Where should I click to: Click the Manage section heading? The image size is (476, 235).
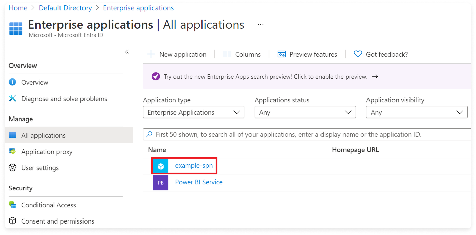21,119
